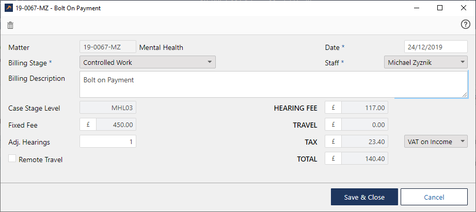Click the pound symbol beside Total
The width and height of the screenshot is (476, 212).
coord(333,159)
